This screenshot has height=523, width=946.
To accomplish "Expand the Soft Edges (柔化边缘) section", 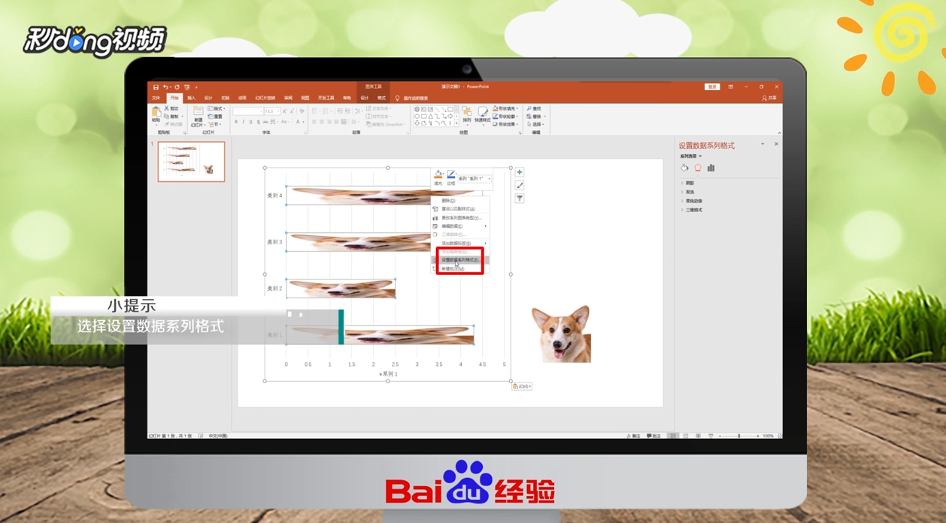I will click(x=693, y=201).
